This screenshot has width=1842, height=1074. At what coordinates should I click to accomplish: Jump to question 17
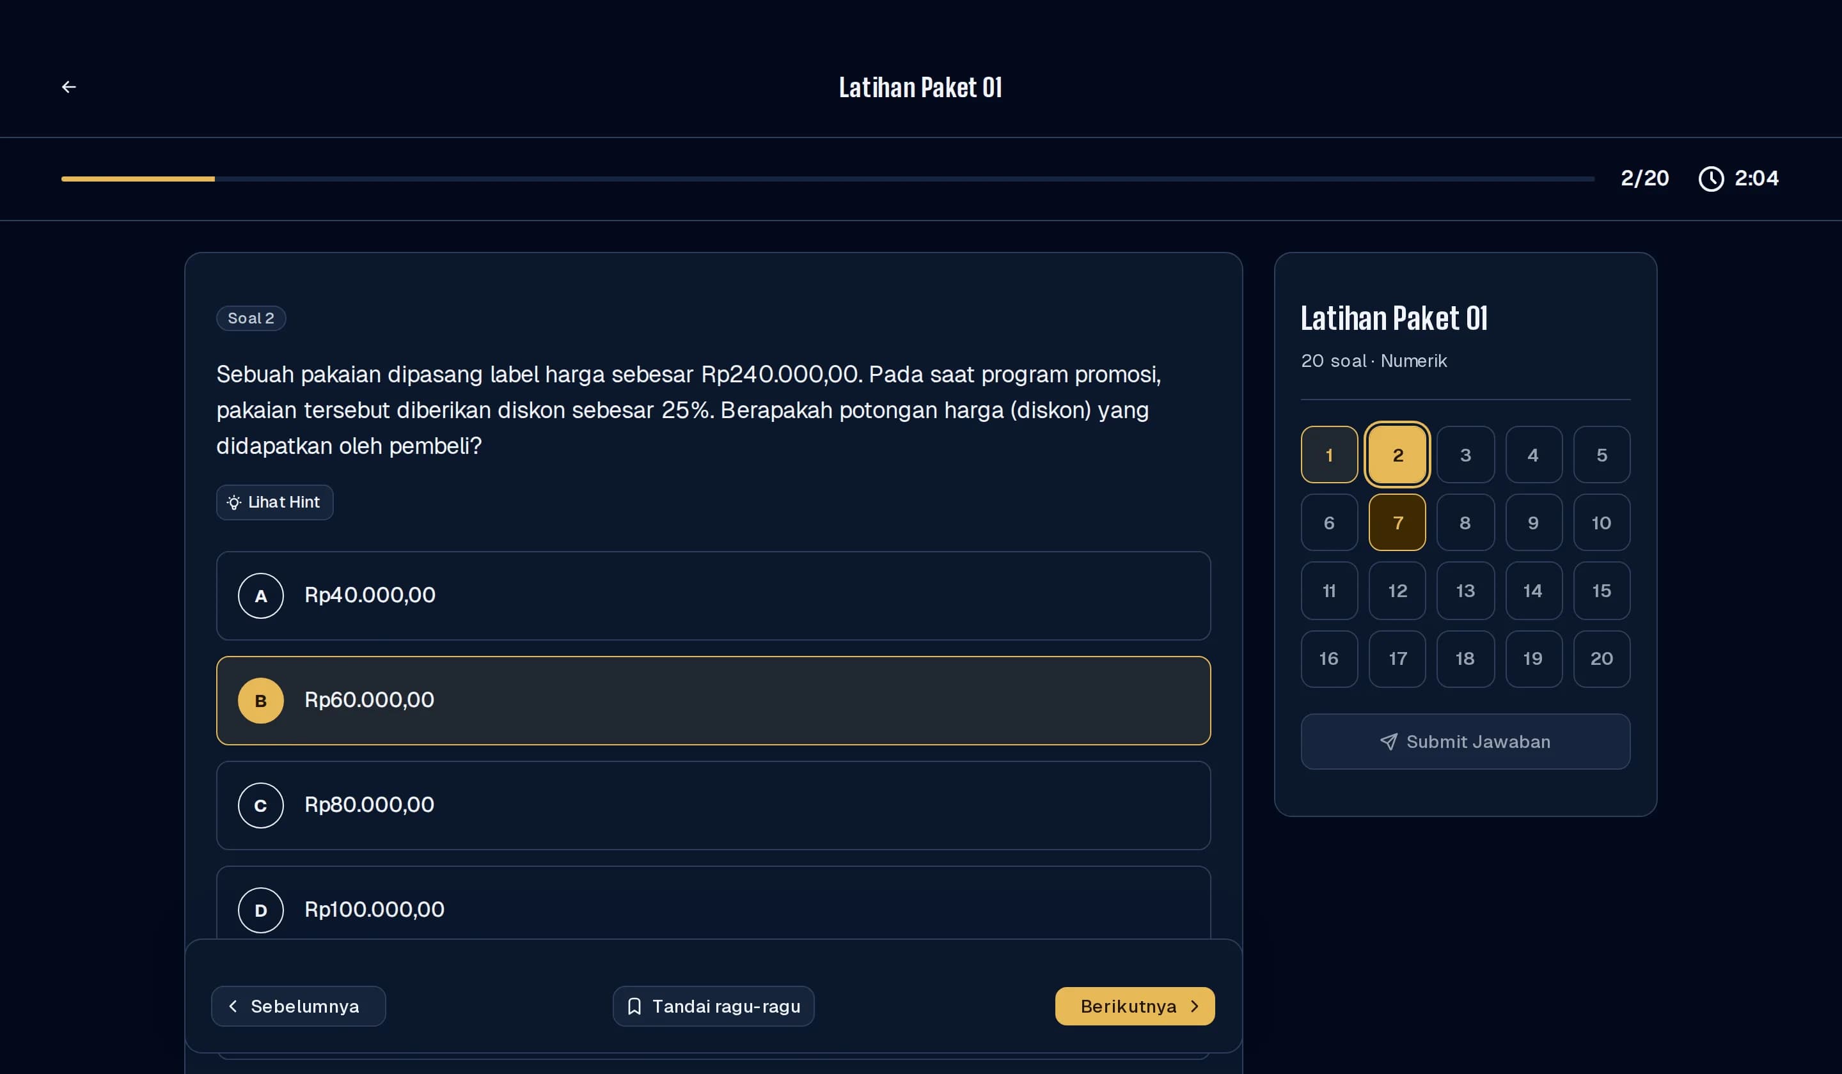[x=1397, y=658]
